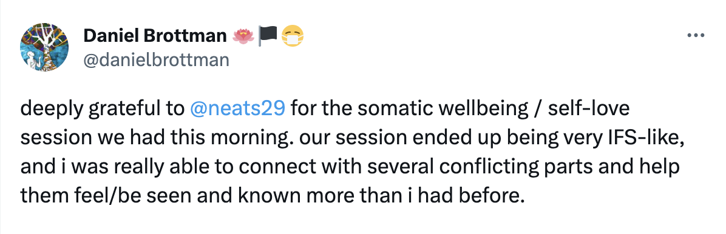Visit the @danielbrottman handle link
Screen dimensions: 726x234
[156, 59]
